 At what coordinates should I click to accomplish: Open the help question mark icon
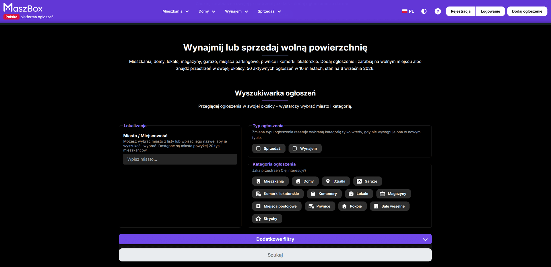tap(438, 11)
